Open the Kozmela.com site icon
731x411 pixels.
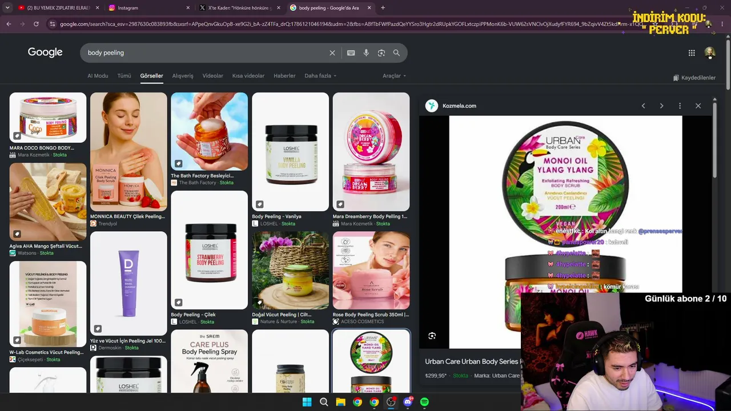432,106
